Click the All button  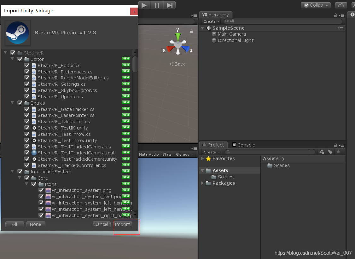click(x=15, y=224)
